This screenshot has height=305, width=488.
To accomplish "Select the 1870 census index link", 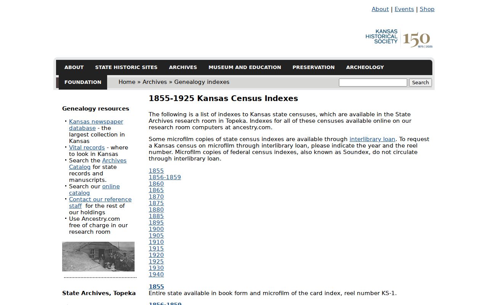I will pos(156,197).
